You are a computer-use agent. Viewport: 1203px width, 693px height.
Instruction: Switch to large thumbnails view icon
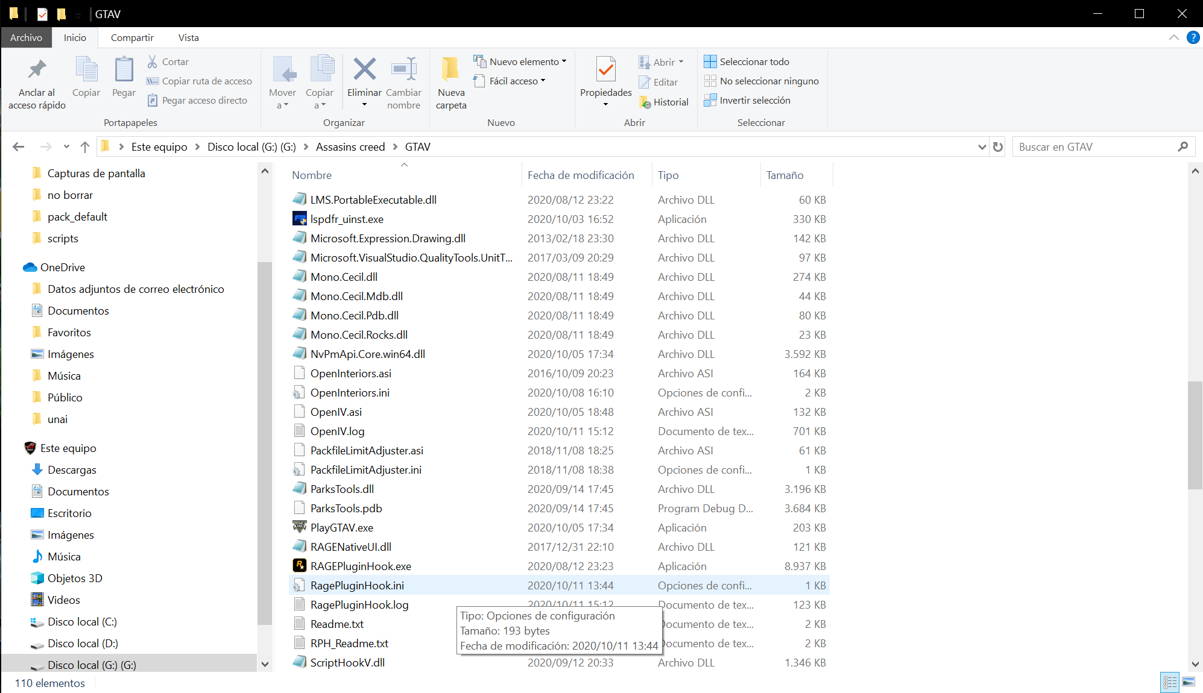coord(1189,682)
